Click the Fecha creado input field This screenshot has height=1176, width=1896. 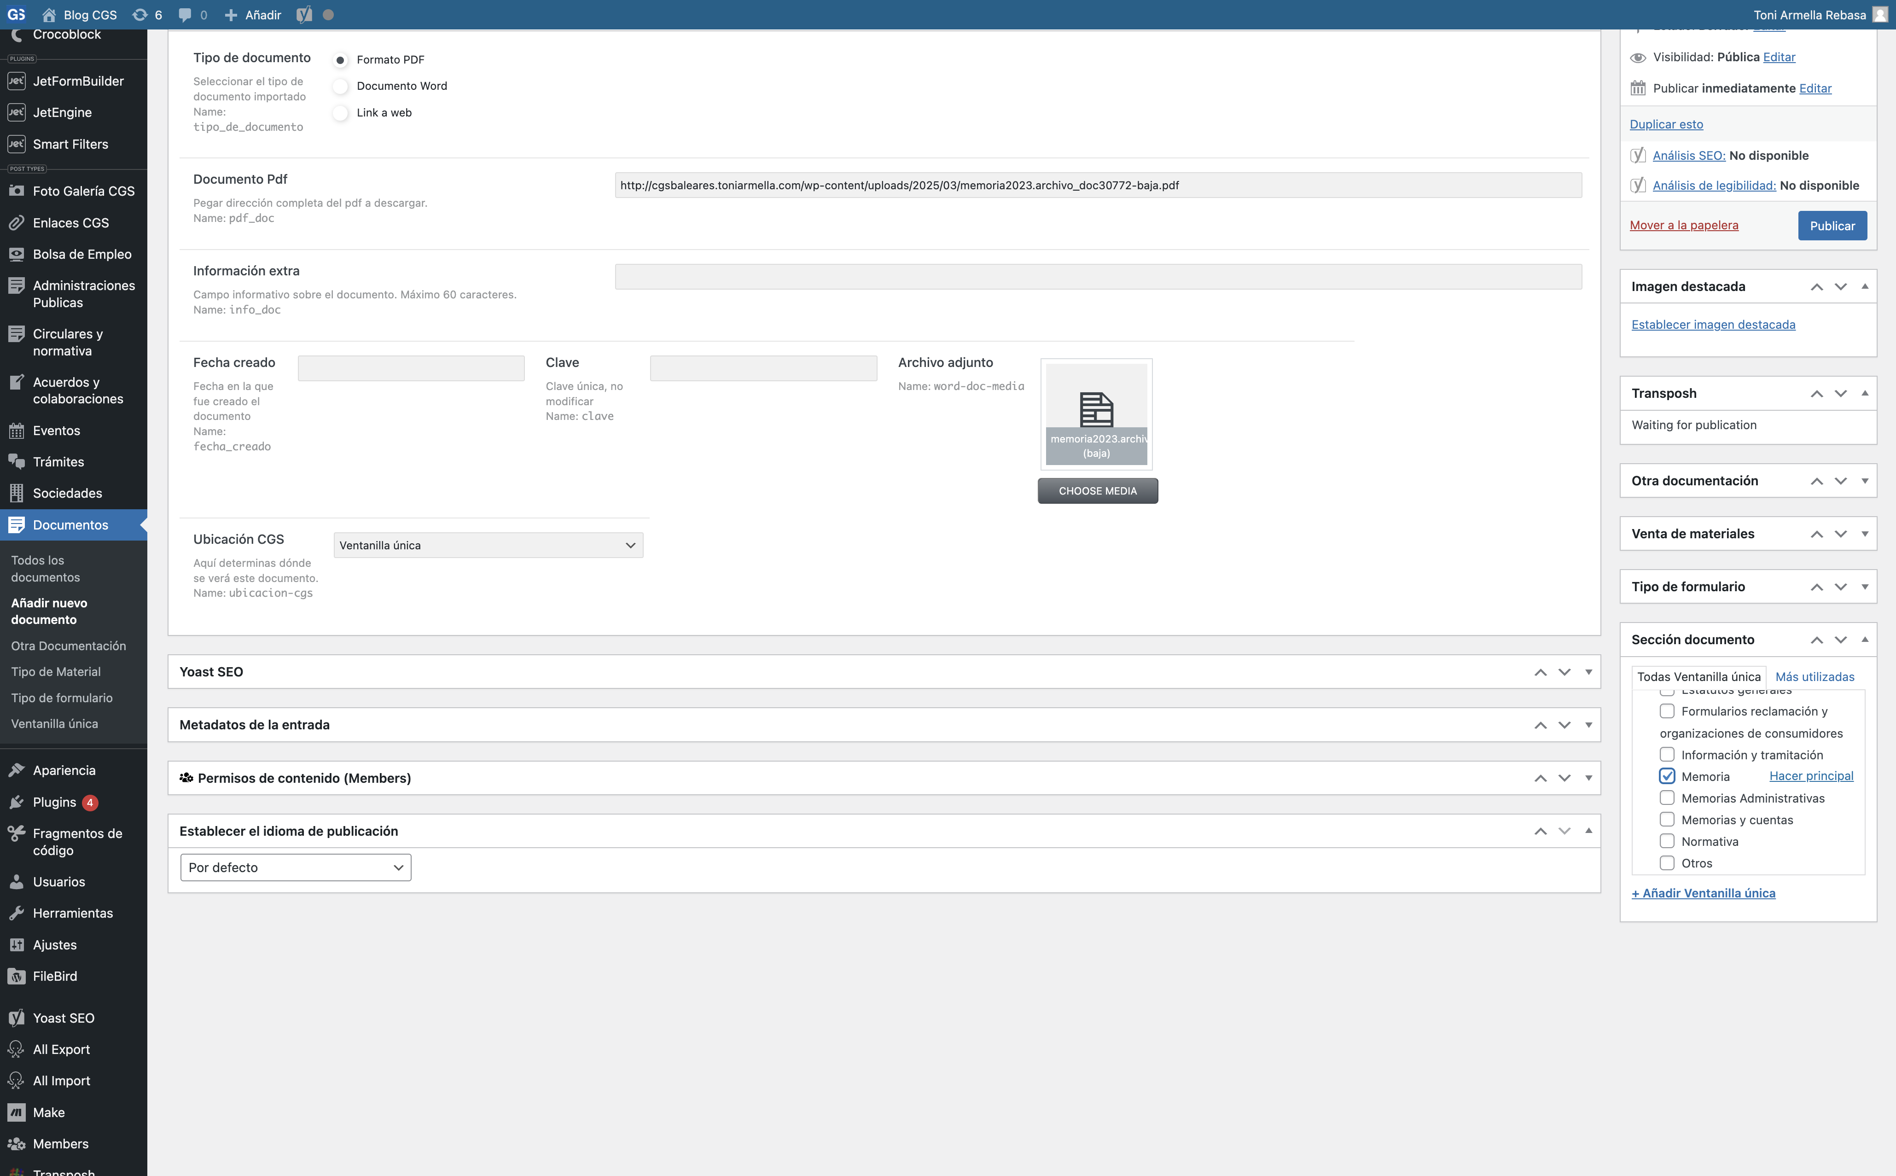pyautogui.click(x=412, y=368)
